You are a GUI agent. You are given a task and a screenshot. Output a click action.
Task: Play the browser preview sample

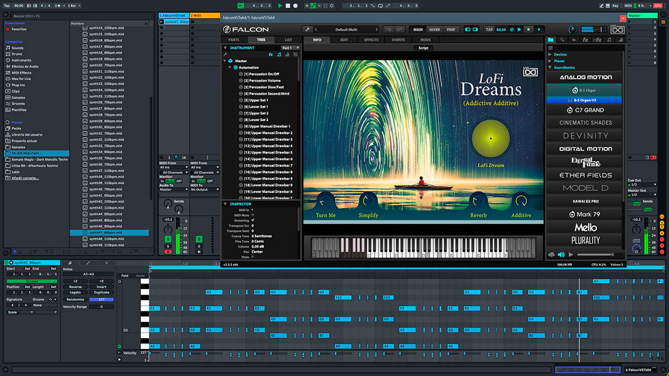point(570,255)
